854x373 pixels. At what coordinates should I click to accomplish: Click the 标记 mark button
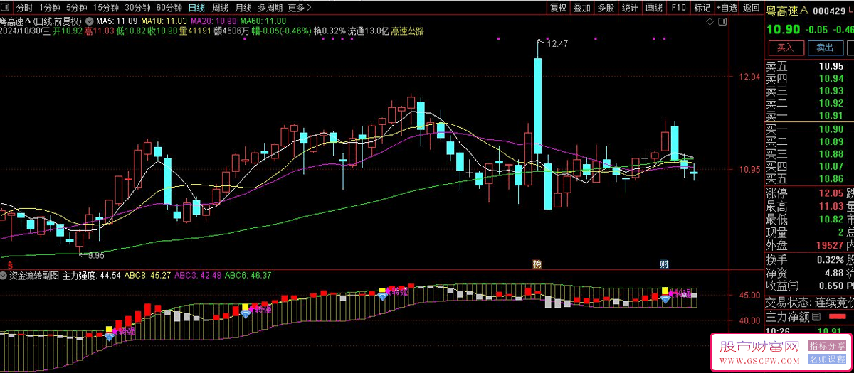[x=702, y=8]
